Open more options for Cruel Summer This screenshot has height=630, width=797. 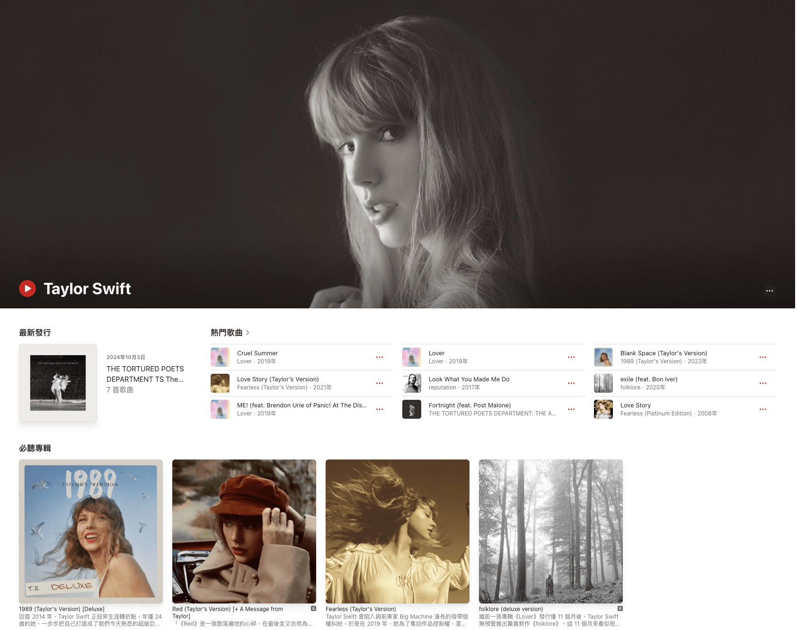380,357
